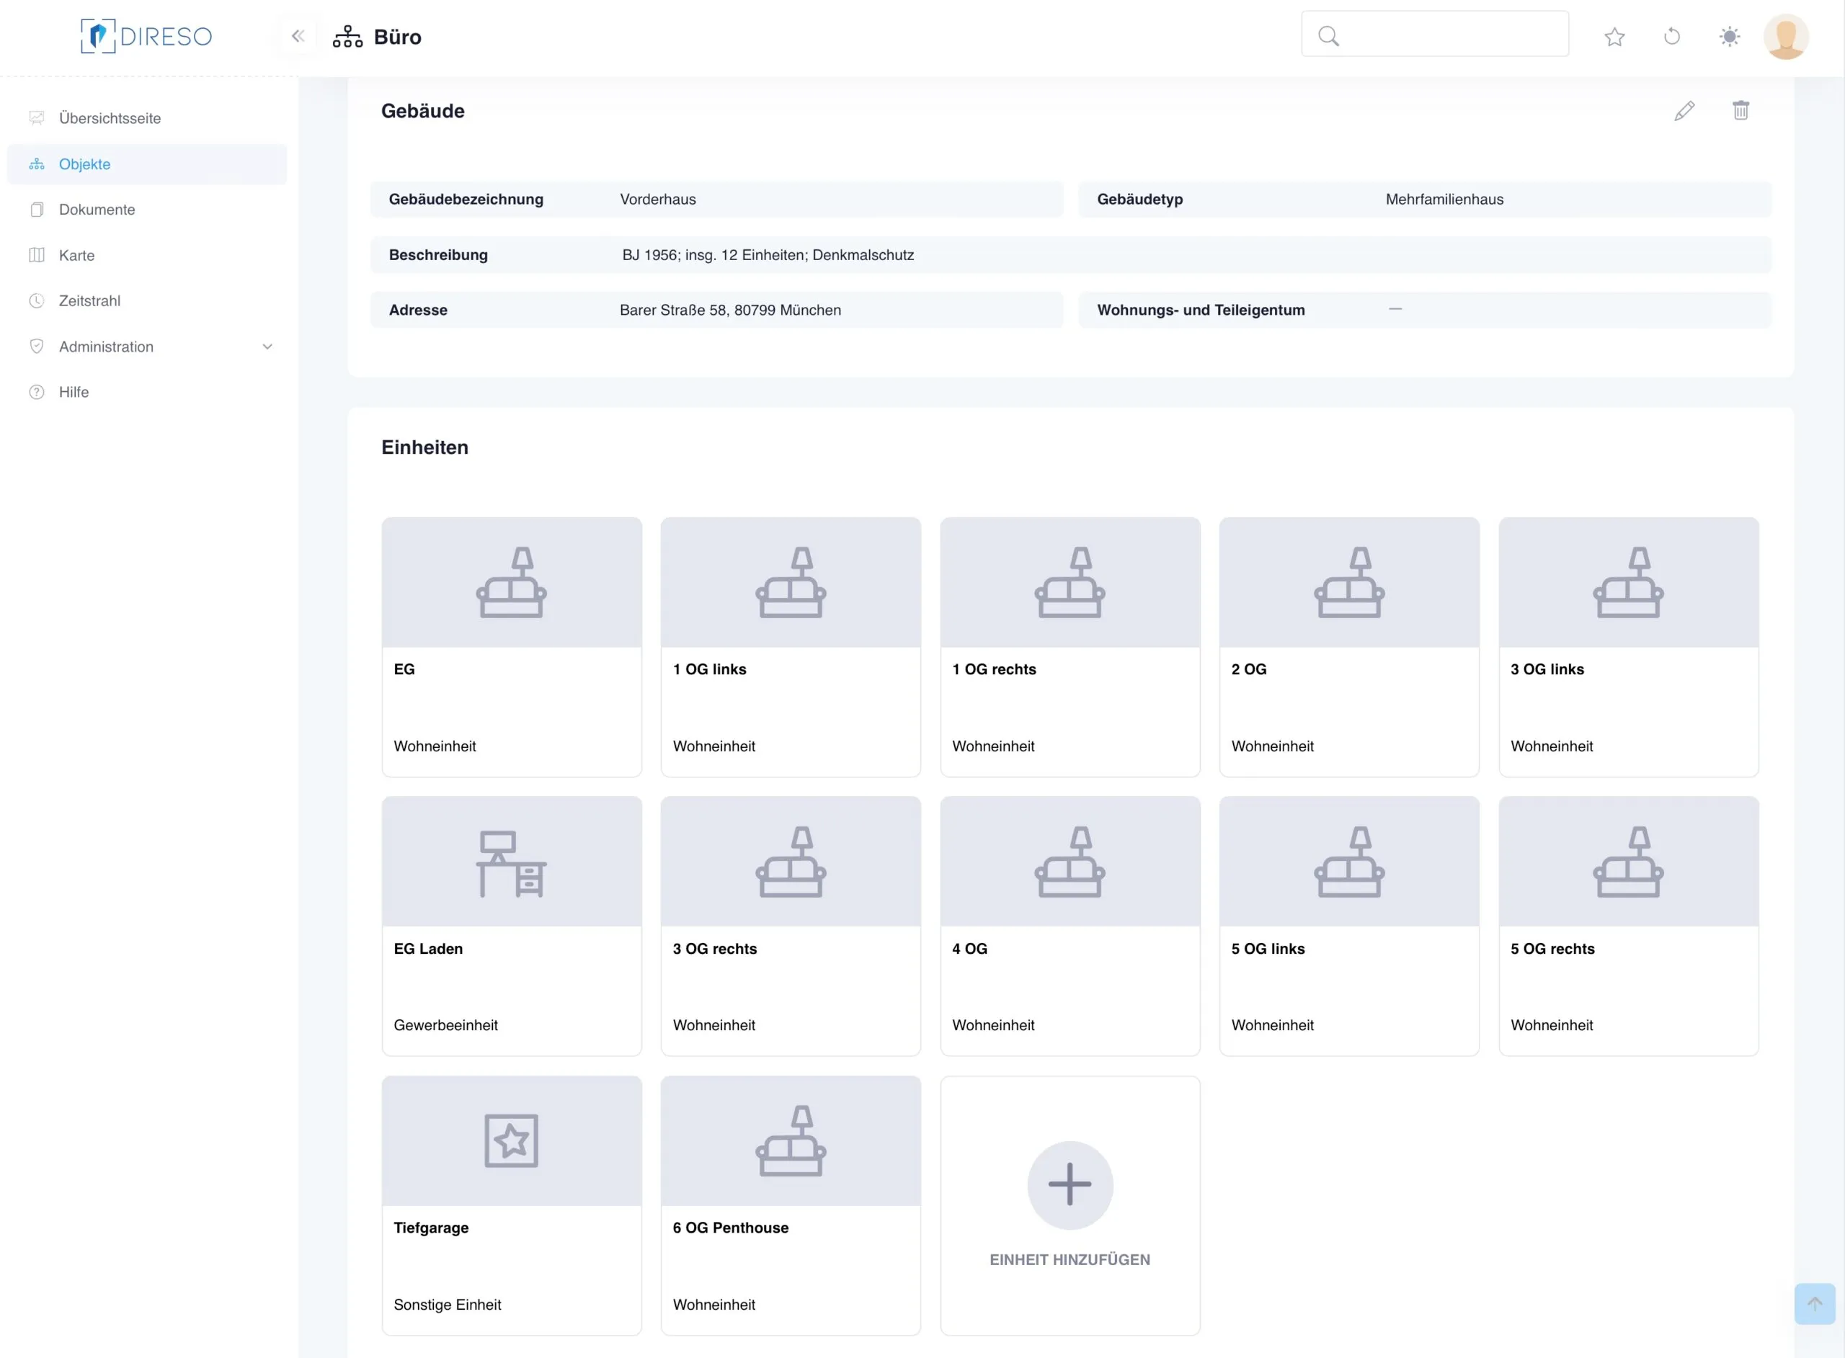Click the Sonstige Einheit label on Tiefgarage
The width and height of the screenshot is (1845, 1358).
448,1305
